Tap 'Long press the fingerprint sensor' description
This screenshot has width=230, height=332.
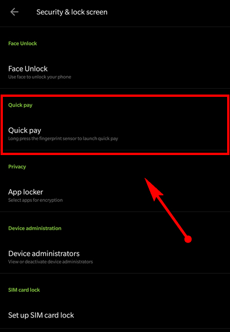click(x=63, y=139)
